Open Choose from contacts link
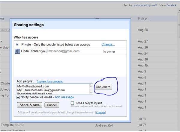 (49, 81)
